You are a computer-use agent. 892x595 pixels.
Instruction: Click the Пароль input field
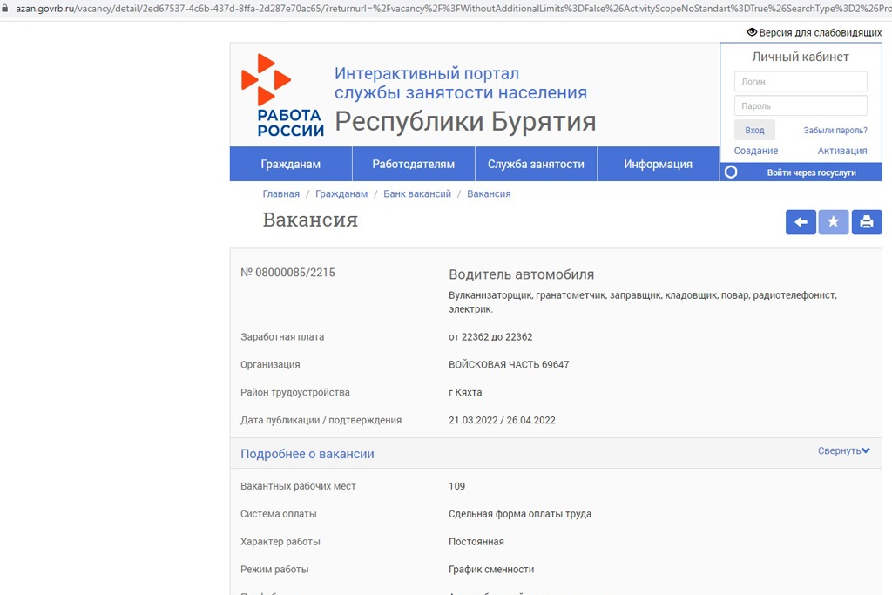click(801, 106)
